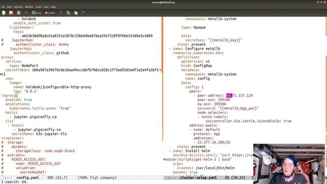
Task: Click the secretToken: 180a987a value line
Action: 82,70
